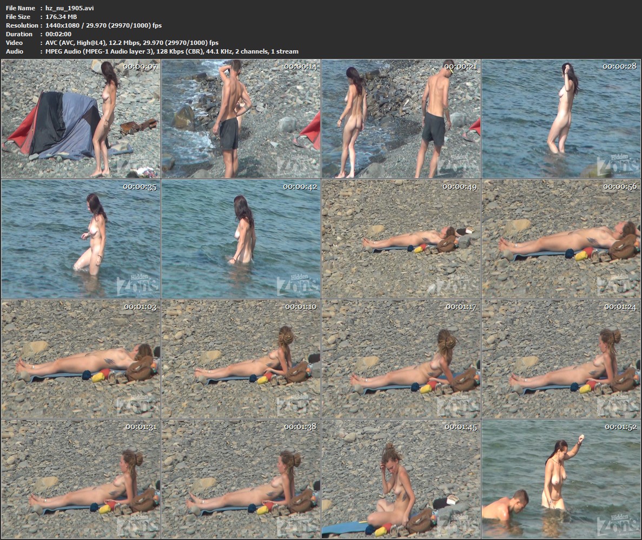This screenshot has height=540, width=642.
Task: Select the frame timestamped 00:00:56
Action: click(561, 239)
